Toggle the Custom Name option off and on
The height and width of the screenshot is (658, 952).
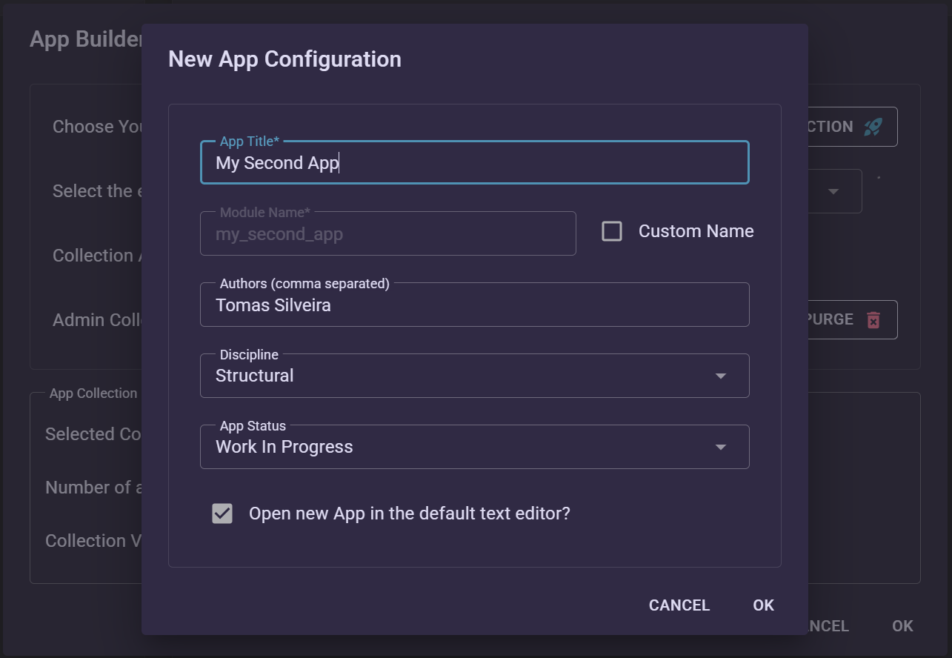tap(611, 231)
